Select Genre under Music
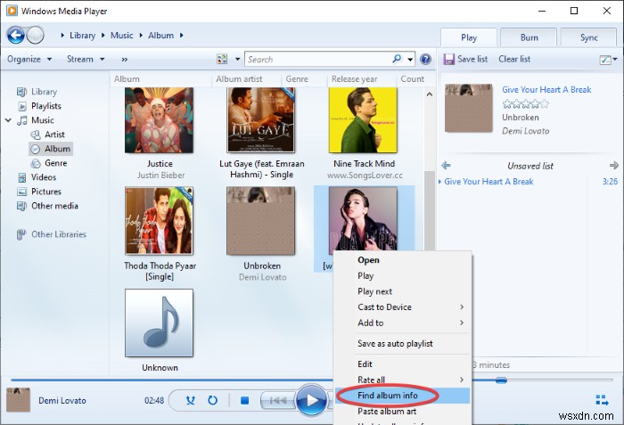 point(55,163)
